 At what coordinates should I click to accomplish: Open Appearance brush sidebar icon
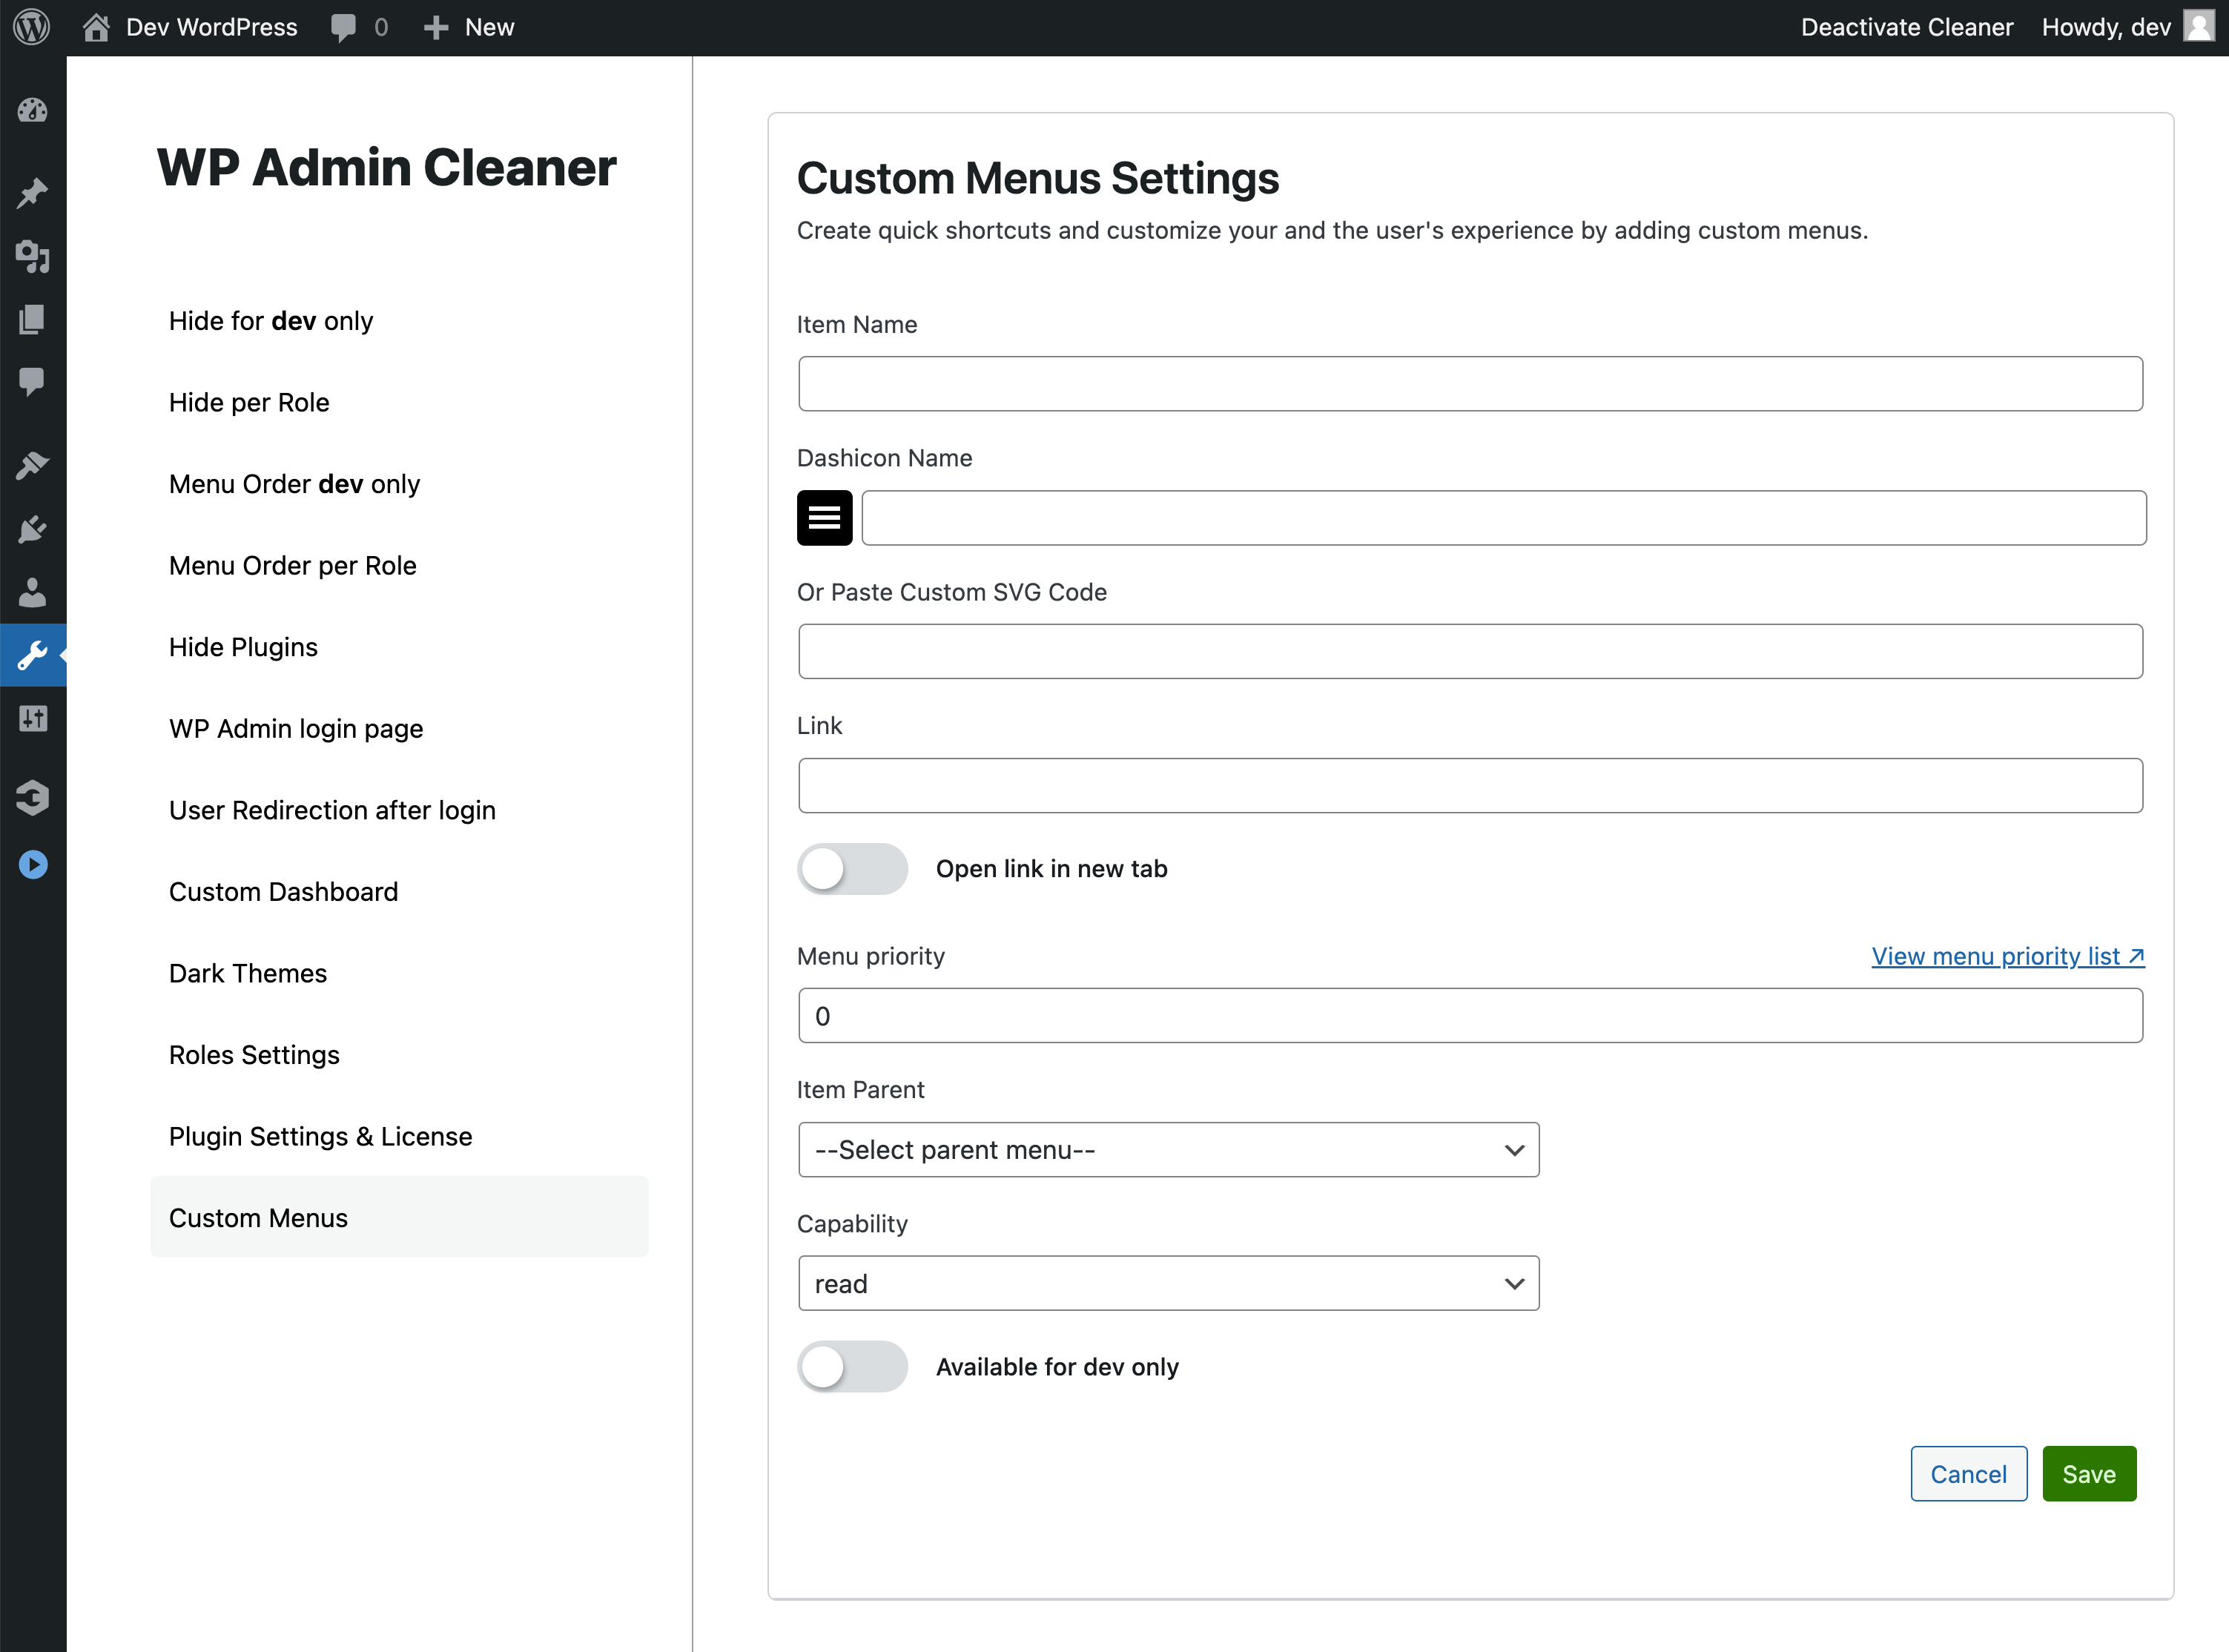33,466
